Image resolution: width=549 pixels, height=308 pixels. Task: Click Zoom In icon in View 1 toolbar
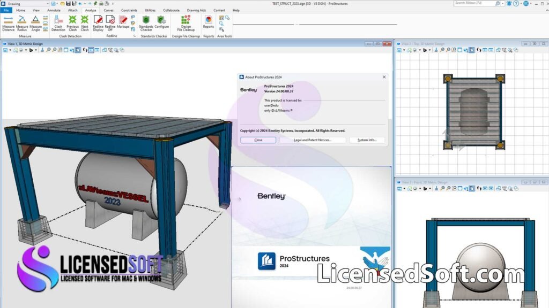point(48,50)
